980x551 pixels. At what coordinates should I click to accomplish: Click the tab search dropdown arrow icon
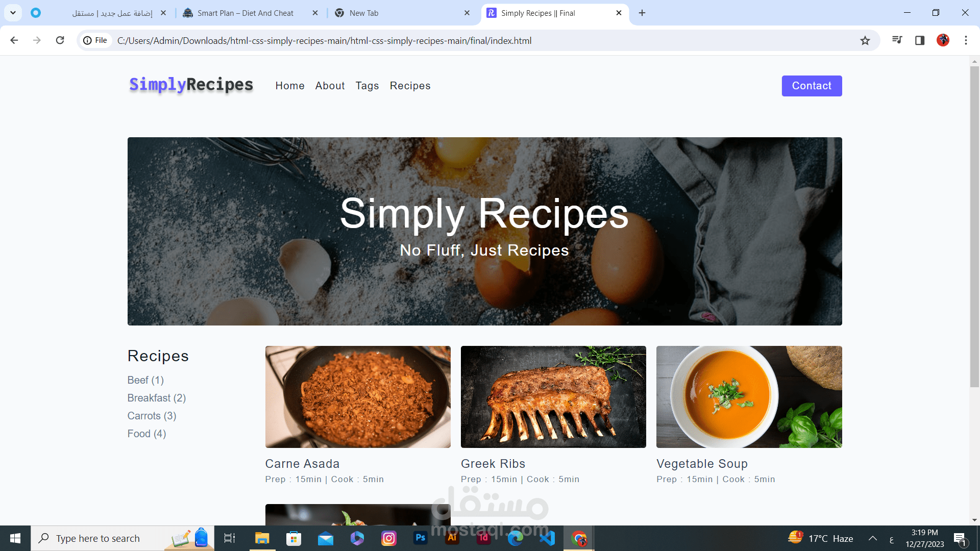pyautogui.click(x=13, y=13)
